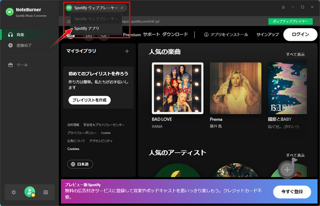Click the home icon in address bar
The image size is (320, 206).
coord(68,22)
